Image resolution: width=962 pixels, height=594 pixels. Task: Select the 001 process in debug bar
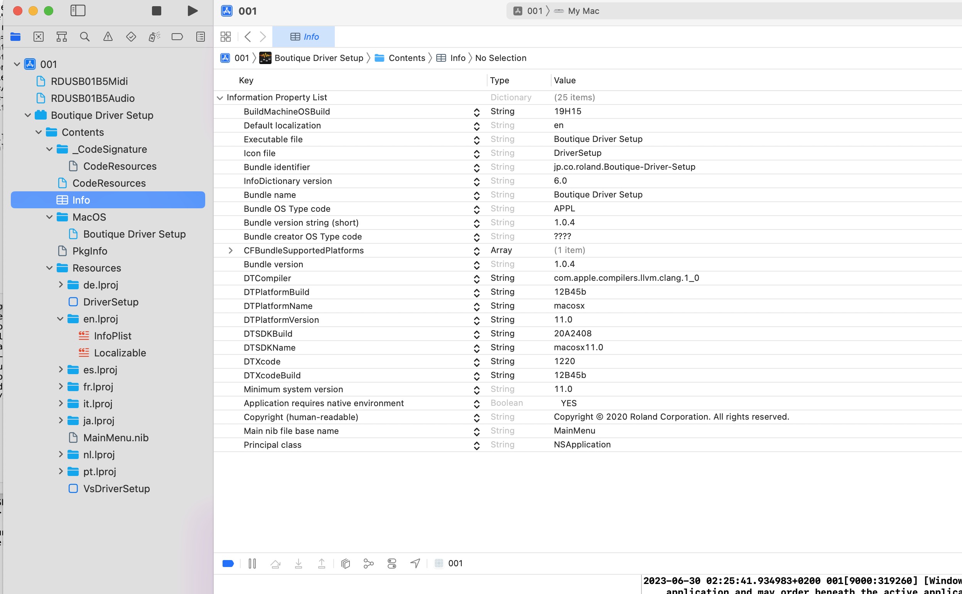click(449, 564)
